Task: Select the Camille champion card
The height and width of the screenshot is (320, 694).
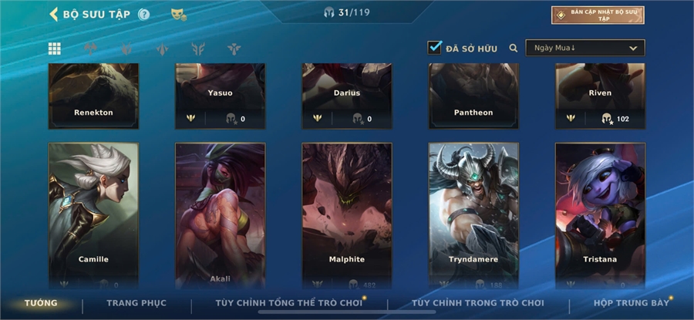Action: 93,216
